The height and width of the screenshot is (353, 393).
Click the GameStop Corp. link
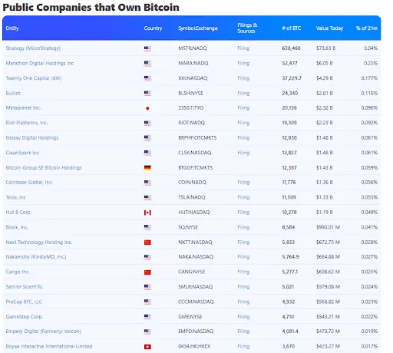(25, 316)
